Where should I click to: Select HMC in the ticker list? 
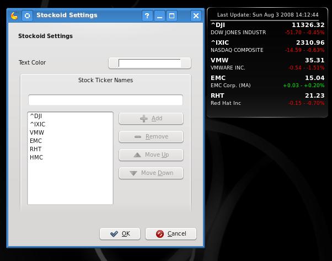[70, 157]
